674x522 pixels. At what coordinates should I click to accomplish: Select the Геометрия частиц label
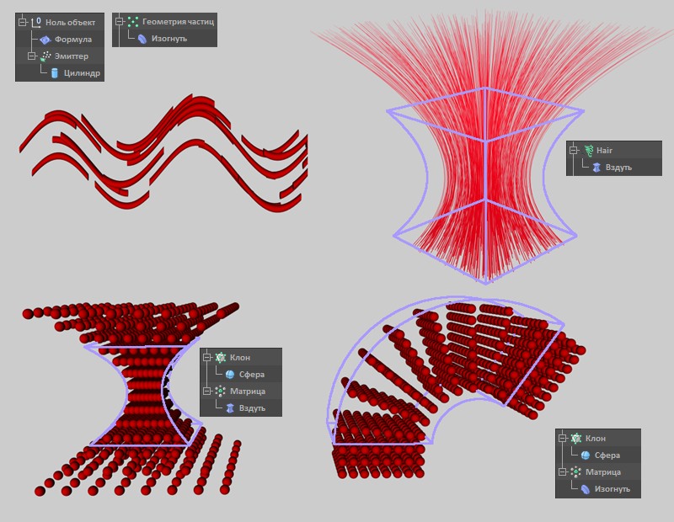178,22
